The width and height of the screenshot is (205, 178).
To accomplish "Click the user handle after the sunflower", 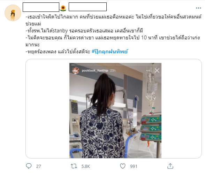I will pyautogui.click(x=88, y=7).
